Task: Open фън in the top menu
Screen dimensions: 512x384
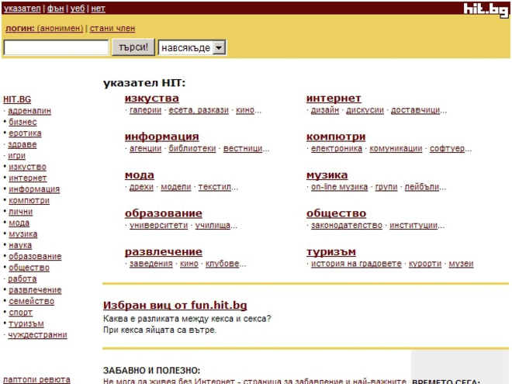Action: point(56,9)
